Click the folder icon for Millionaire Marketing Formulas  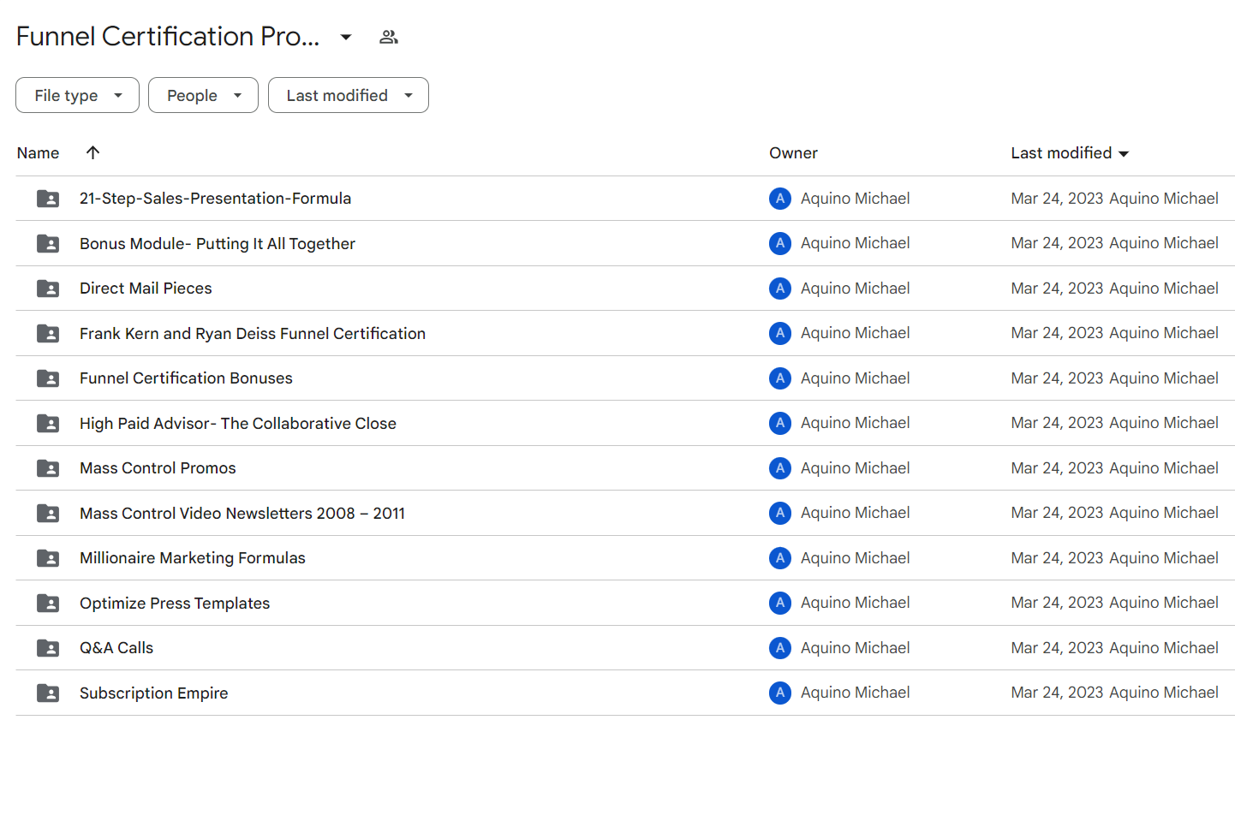[48, 558]
